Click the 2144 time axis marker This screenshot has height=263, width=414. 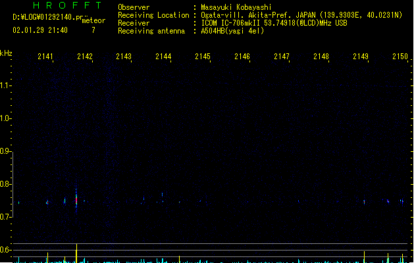click(163, 57)
